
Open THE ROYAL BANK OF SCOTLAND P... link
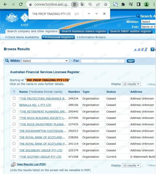pos(43,144)
